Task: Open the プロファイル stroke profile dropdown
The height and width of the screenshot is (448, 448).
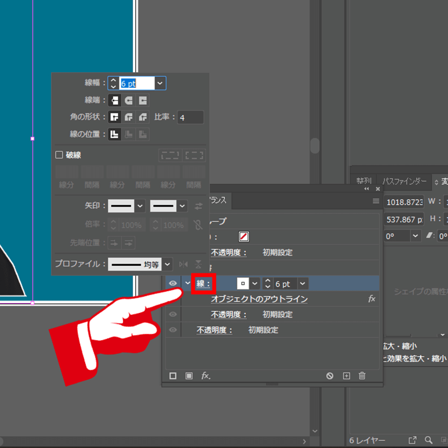Action: (167, 264)
